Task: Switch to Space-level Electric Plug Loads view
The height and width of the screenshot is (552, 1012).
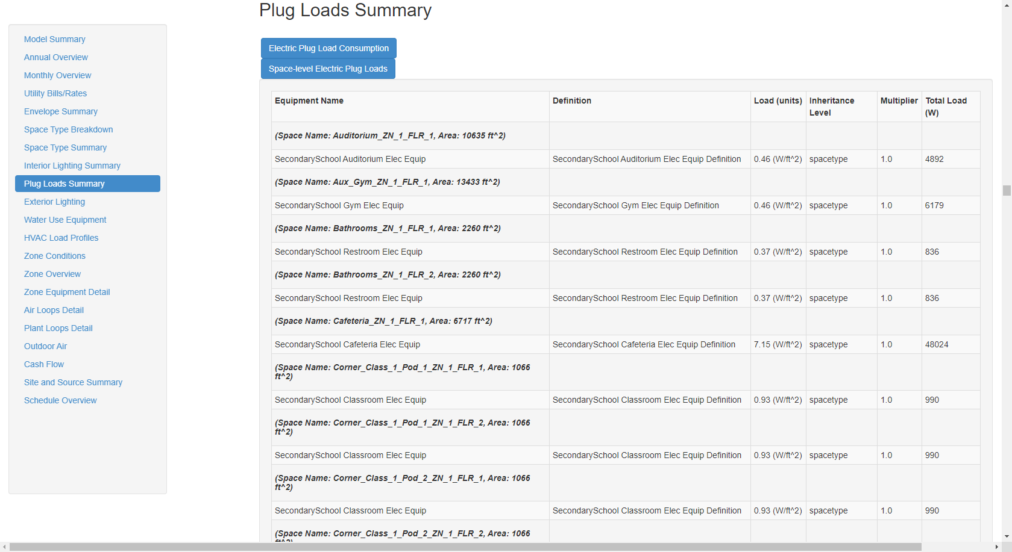Action: (x=327, y=69)
